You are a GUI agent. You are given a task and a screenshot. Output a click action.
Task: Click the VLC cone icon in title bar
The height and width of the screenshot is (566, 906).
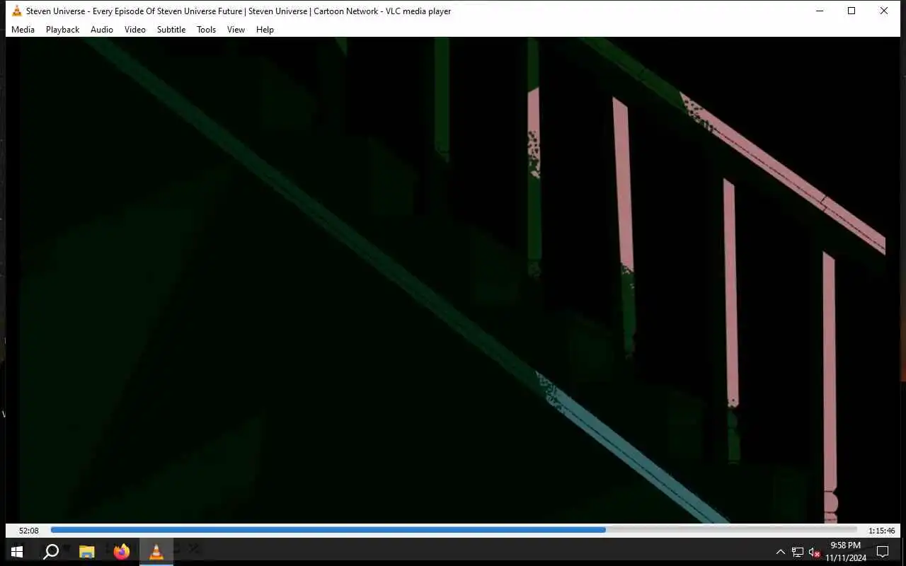(17, 11)
